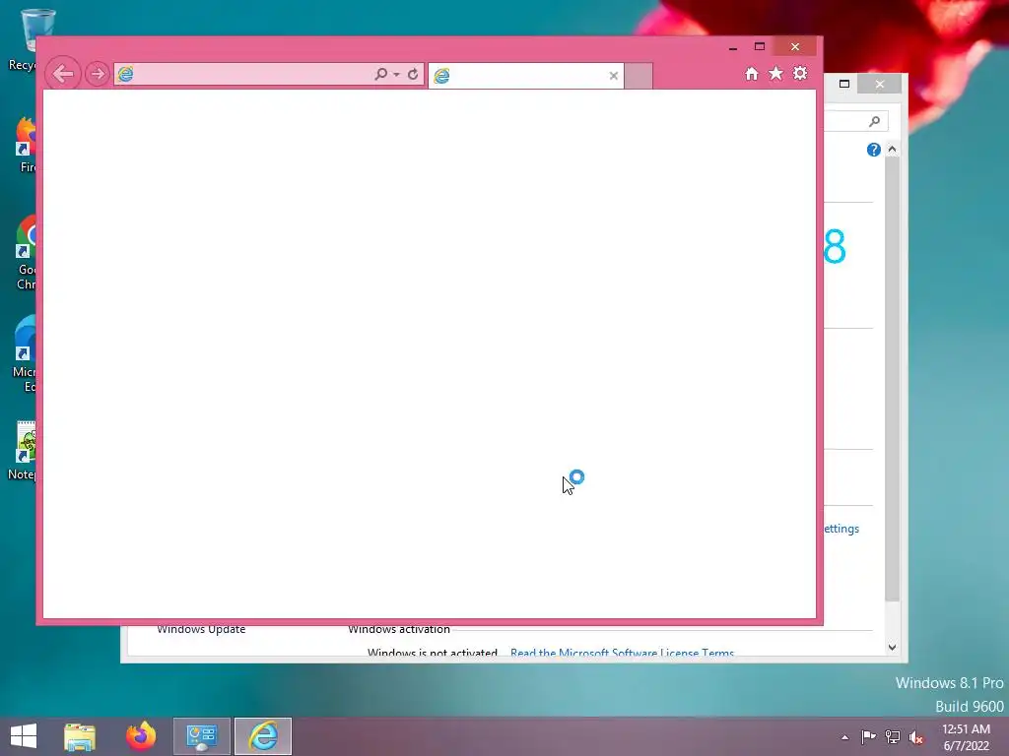This screenshot has height=756, width=1009.
Task: Maximize the Internet Explorer window
Action: tap(760, 47)
